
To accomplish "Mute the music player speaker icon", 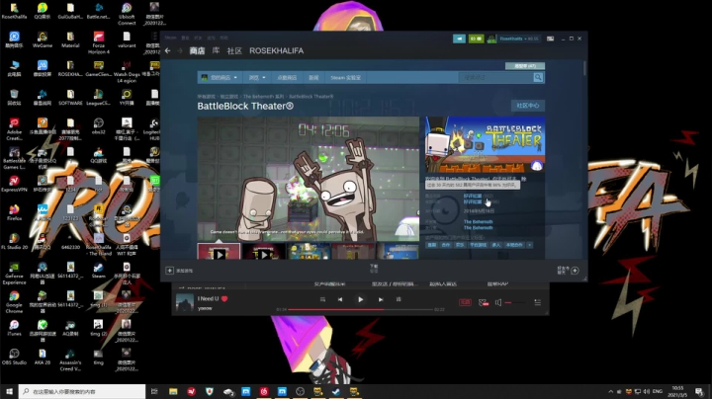I will click(x=498, y=302).
